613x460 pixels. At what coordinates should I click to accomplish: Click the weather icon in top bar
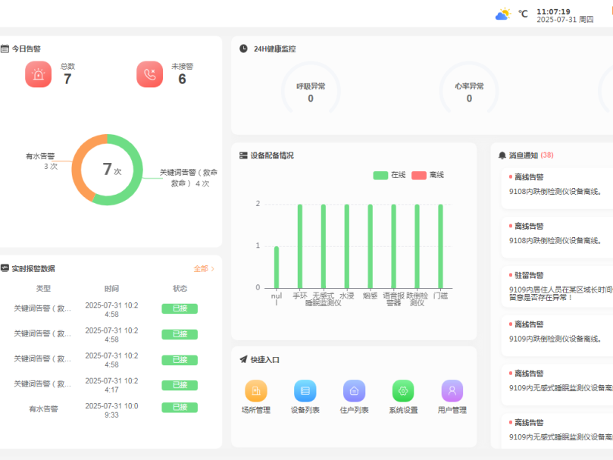tap(502, 14)
